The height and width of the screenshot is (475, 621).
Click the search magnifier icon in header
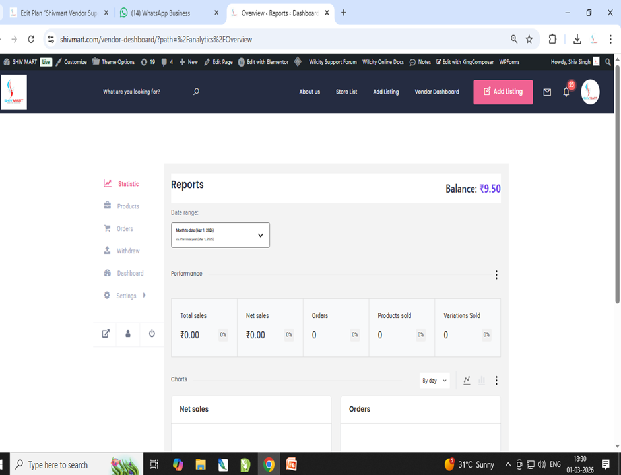tap(196, 92)
